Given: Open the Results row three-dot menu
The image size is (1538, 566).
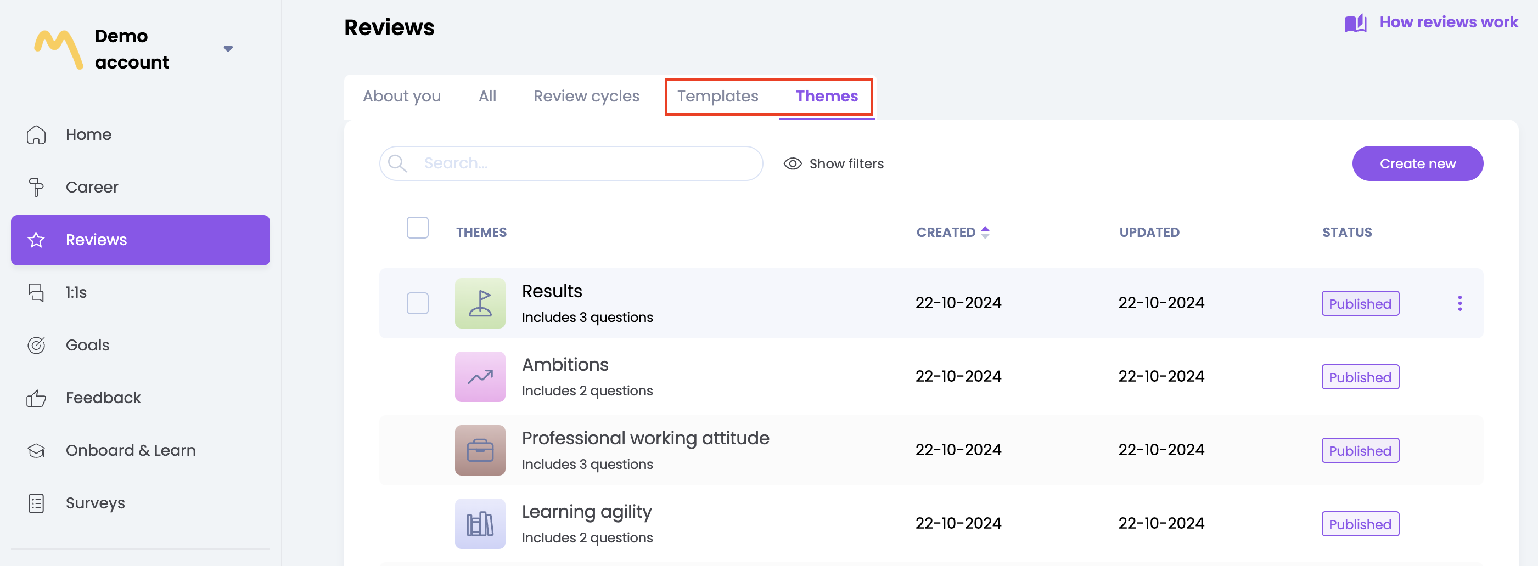Looking at the screenshot, I should pyautogui.click(x=1459, y=304).
